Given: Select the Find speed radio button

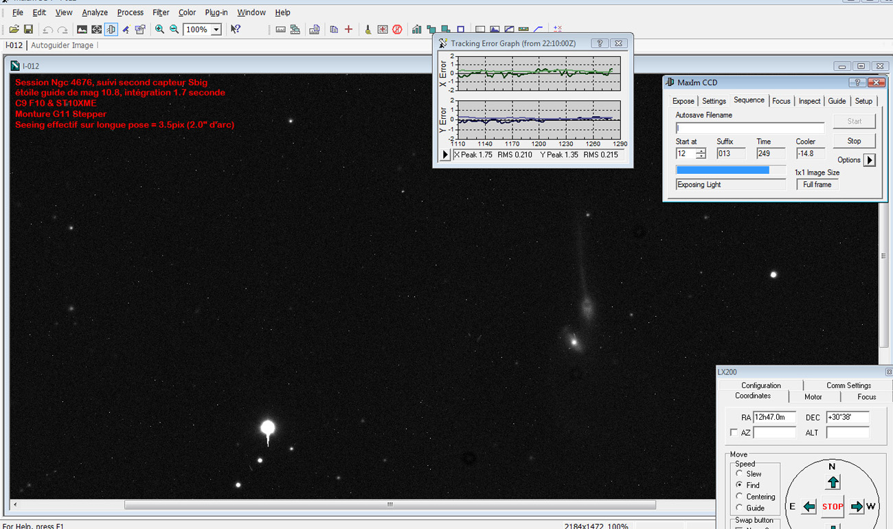Looking at the screenshot, I should coord(740,485).
